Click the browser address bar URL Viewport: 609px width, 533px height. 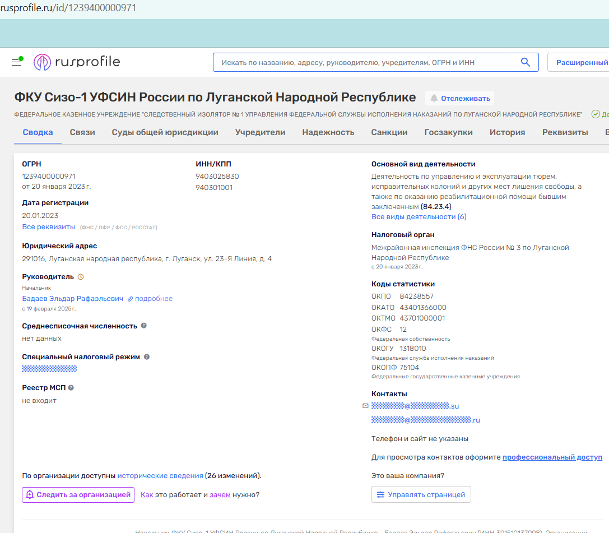click(x=68, y=8)
